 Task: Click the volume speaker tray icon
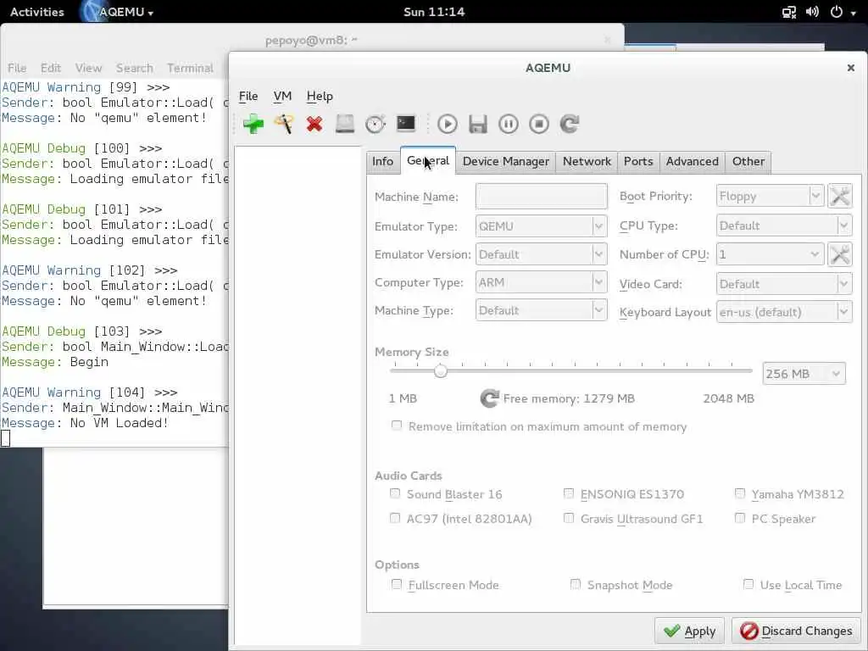812,12
